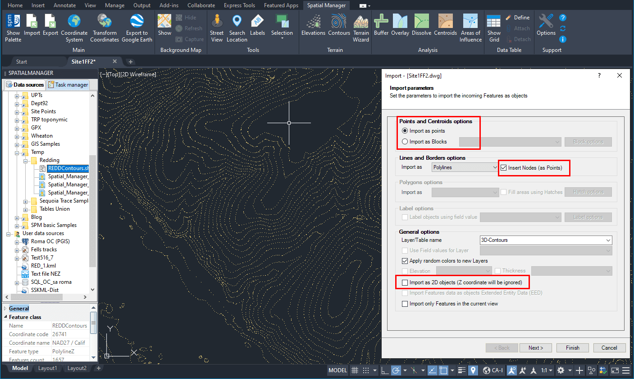This screenshot has height=379, width=634.
Task: Collapse the Feature class section
Action: click(x=5, y=317)
